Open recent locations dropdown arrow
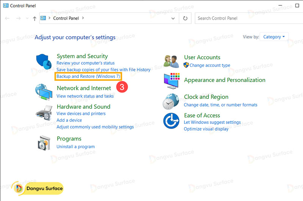This screenshot has height=201, width=303. coord(27,18)
